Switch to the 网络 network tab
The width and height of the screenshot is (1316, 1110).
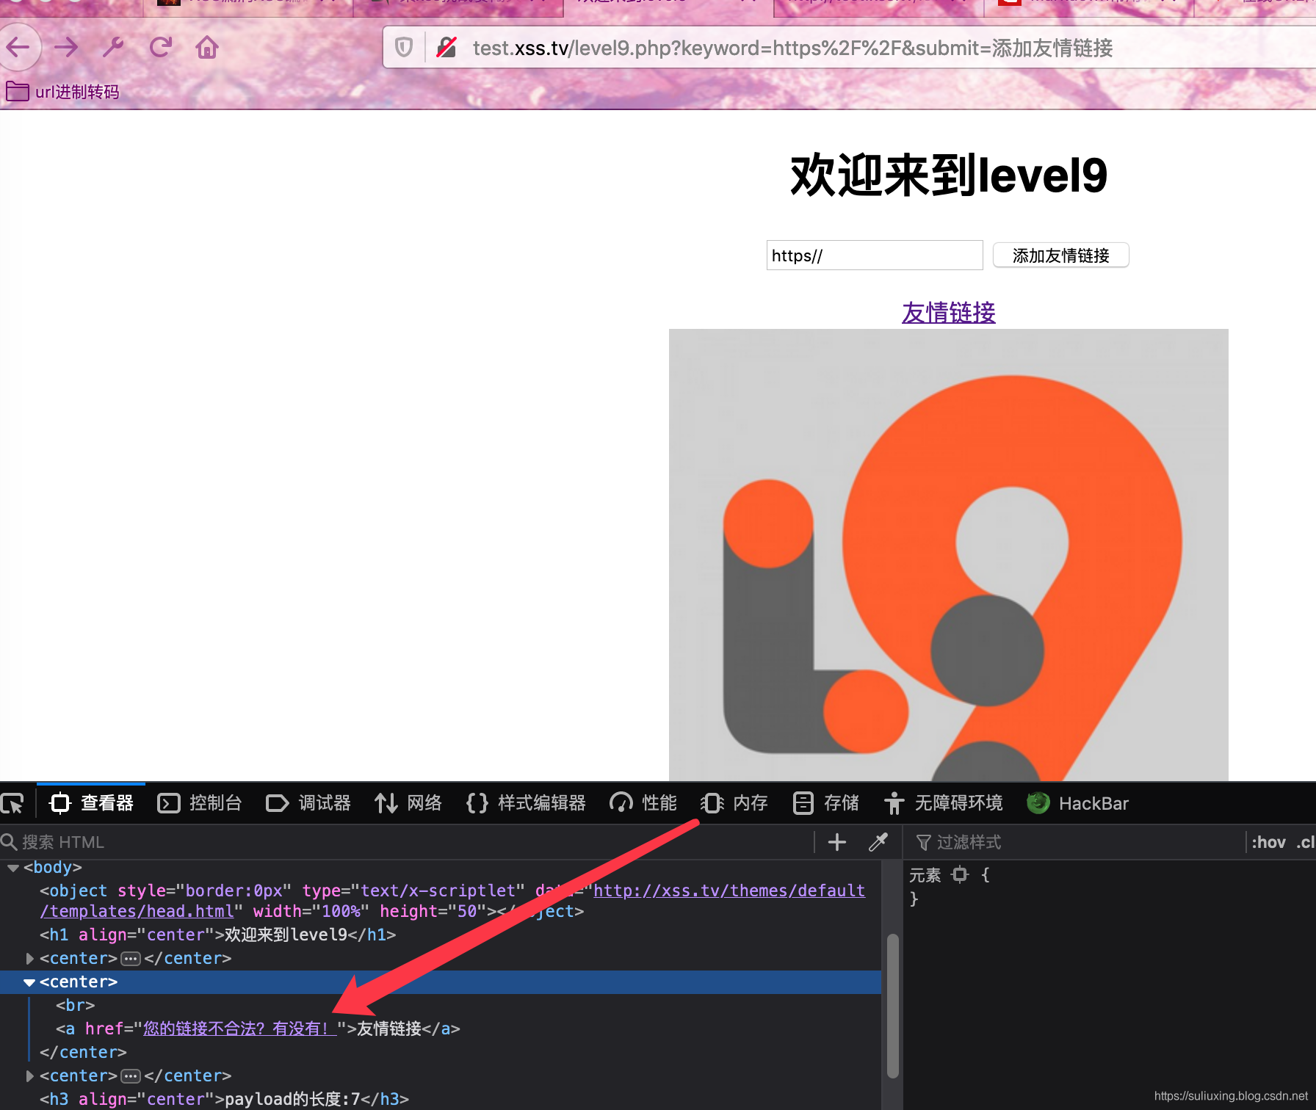coord(408,803)
